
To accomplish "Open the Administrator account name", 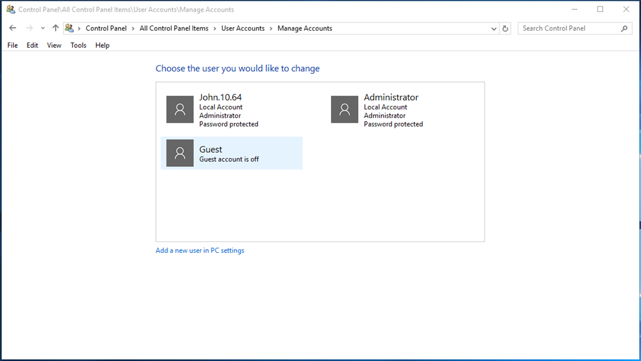I will point(391,97).
